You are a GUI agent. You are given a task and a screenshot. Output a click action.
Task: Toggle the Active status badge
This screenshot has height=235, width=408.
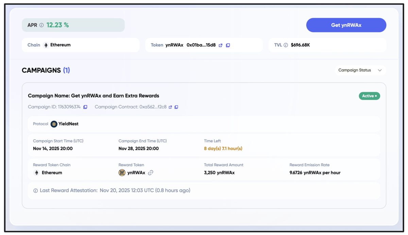click(369, 96)
